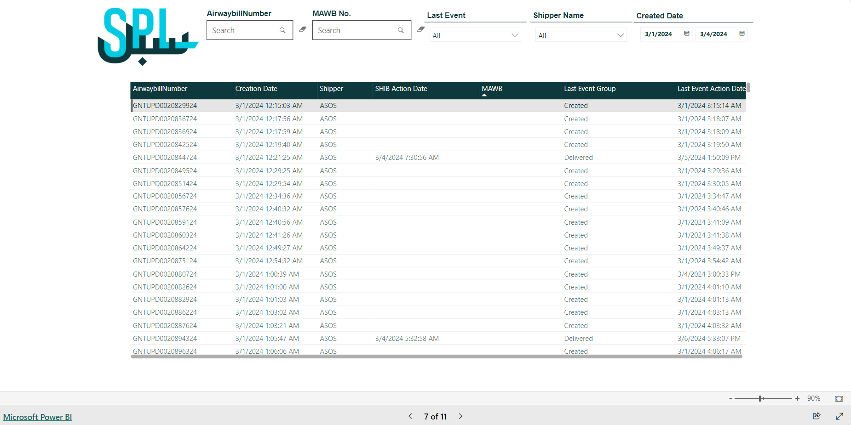
Task: Click the 90% zoom percentage label
Action: pos(814,398)
